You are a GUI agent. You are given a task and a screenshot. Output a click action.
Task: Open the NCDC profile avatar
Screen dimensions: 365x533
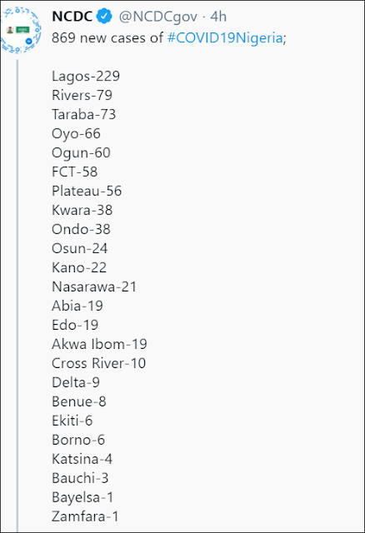[21, 31]
